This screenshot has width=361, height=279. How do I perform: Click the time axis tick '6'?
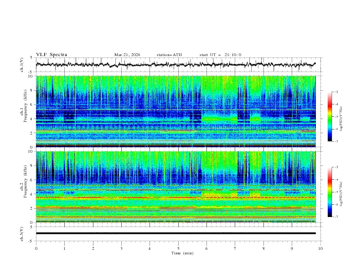(x=207, y=248)
